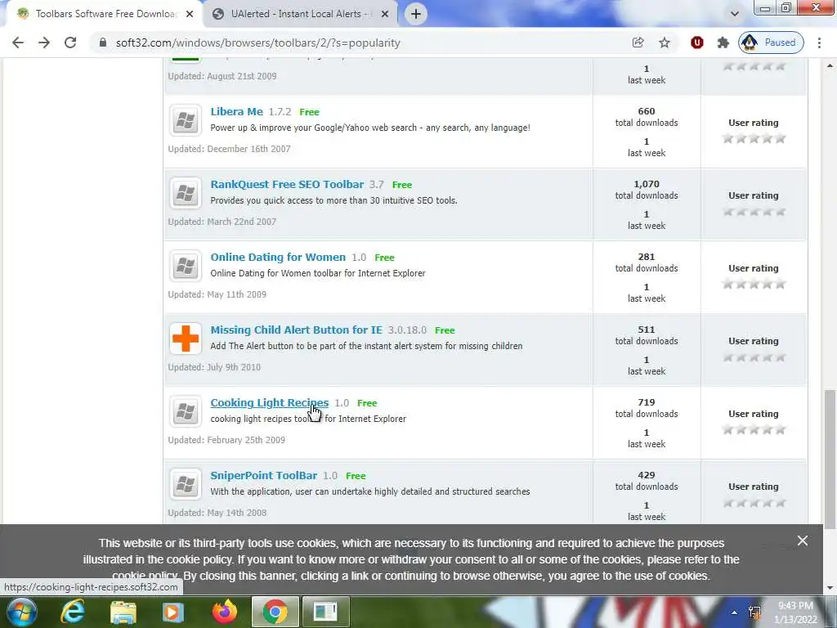Click the 'Updated: July 9th 2010' text
The image size is (837, 628).
click(214, 367)
